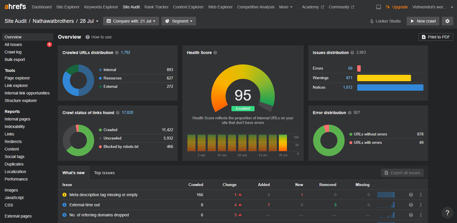The height and width of the screenshot is (223, 457).
Task: Open Site Explorer
Action: pyautogui.click(x=68, y=7)
